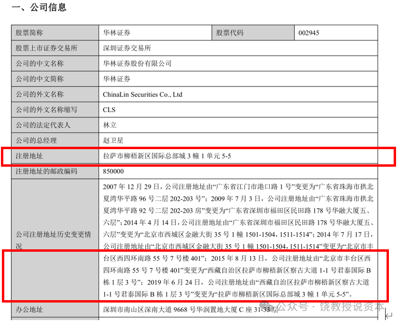The image size is (397, 322).
Task: Click the CLS abbreviation cell
Action: coord(238,110)
